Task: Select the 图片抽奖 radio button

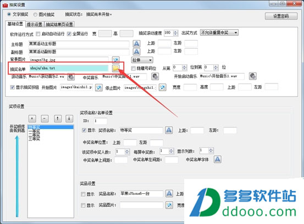Action: (35, 14)
